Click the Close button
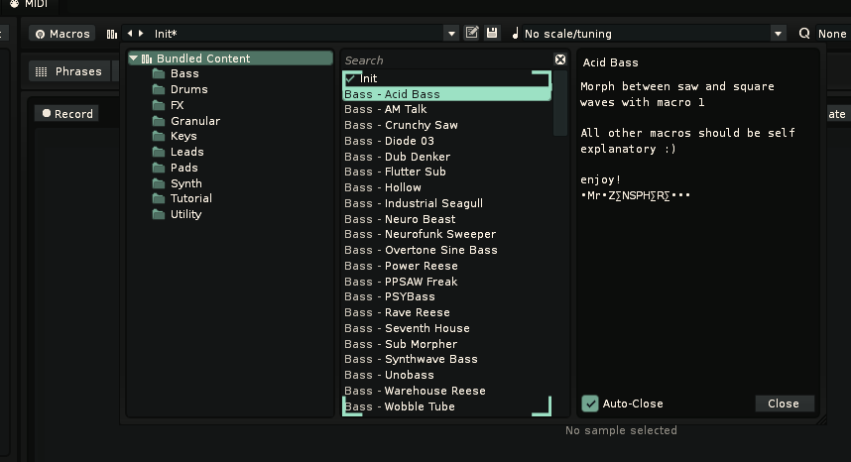The image size is (851, 462). [x=784, y=404]
